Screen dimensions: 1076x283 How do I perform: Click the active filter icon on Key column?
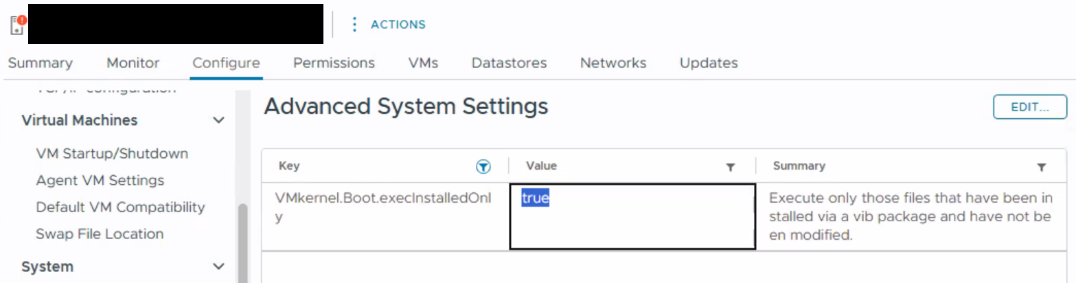[x=483, y=166]
